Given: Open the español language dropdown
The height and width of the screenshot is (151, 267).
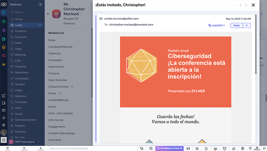Looking at the screenshot, I should 217,26.
